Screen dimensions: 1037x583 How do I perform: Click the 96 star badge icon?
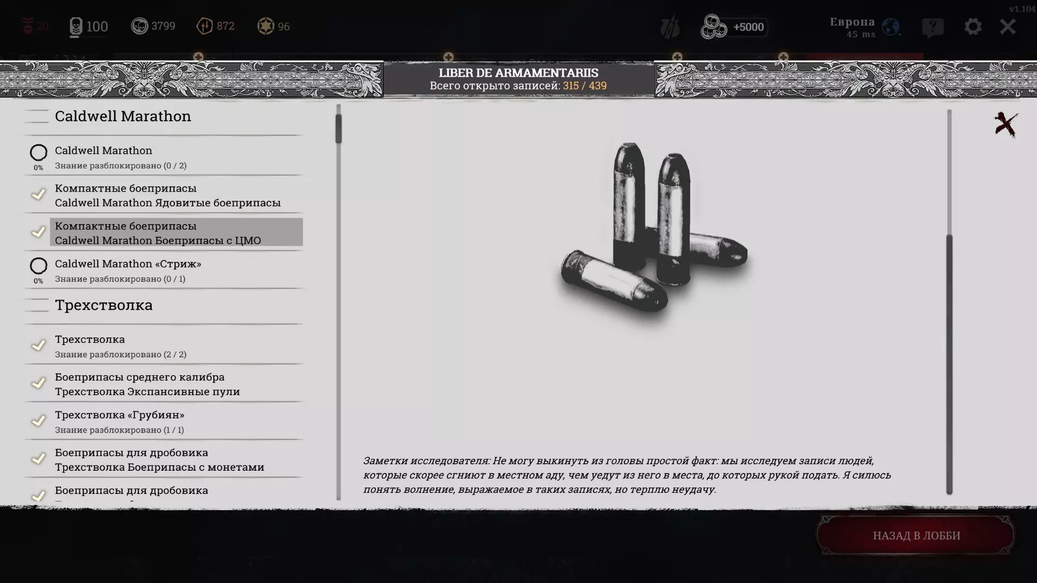point(266,26)
